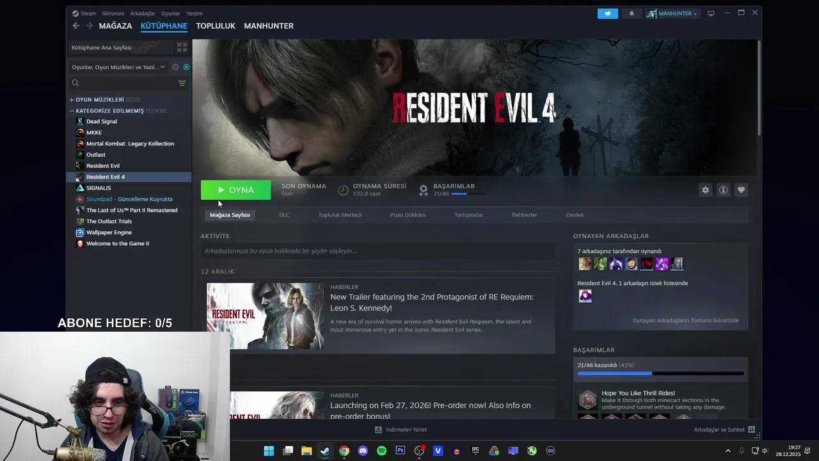Go to KÜTÜPHANE section
Image resolution: width=819 pixels, height=461 pixels.
tap(164, 26)
